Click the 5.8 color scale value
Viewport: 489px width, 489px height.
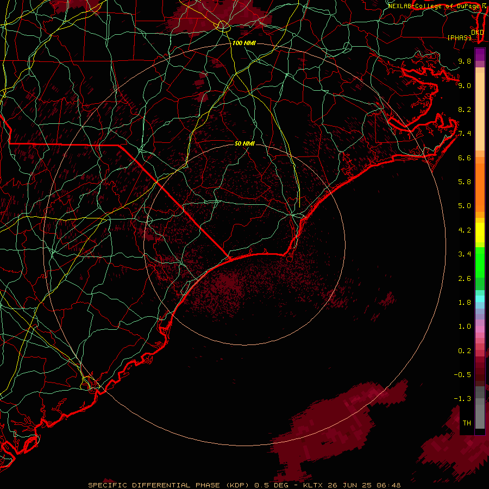(x=465, y=182)
